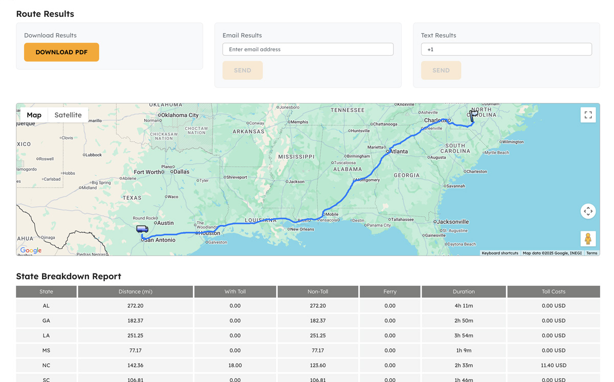Open map Keyboard shortcuts link
Viewport: 614px width, 382px height.
coord(499,253)
